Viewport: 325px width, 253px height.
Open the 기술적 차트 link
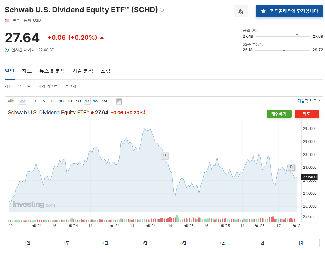309,101
